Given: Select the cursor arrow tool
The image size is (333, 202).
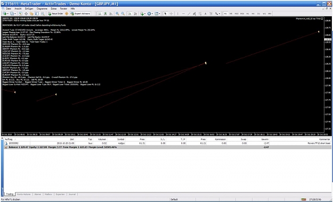Looking at the screenshot, I should point(166,14).
